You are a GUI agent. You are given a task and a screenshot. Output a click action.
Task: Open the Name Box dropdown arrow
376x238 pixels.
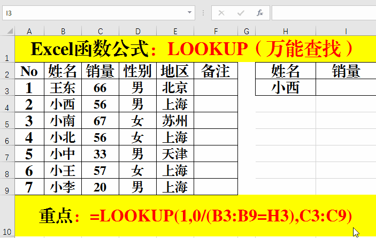[x=190, y=12]
